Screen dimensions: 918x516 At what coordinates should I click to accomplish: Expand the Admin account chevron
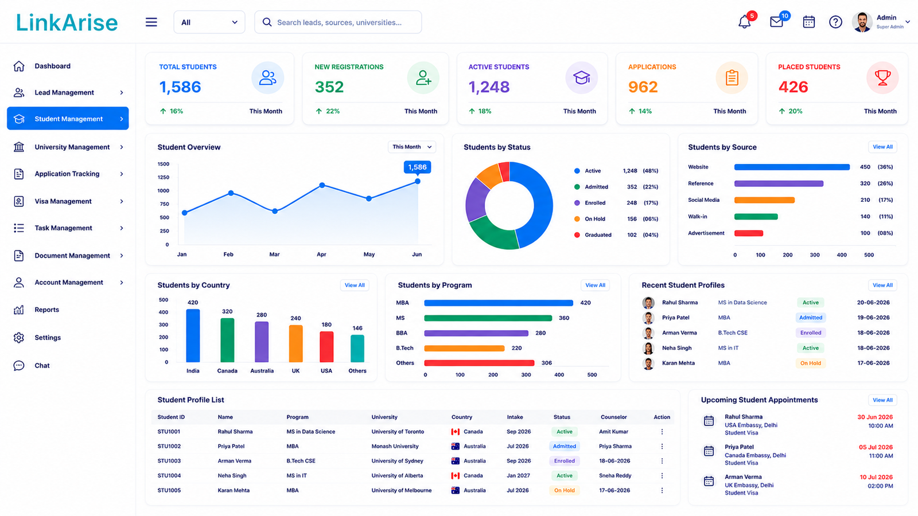click(908, 22)
